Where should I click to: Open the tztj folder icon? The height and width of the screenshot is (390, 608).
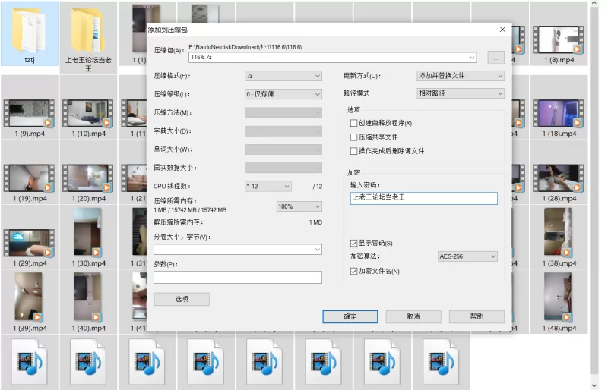point(29,30)
